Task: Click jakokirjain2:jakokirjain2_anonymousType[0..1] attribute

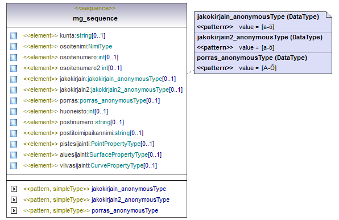Action: pyautogui.click(x=121, y=89)
